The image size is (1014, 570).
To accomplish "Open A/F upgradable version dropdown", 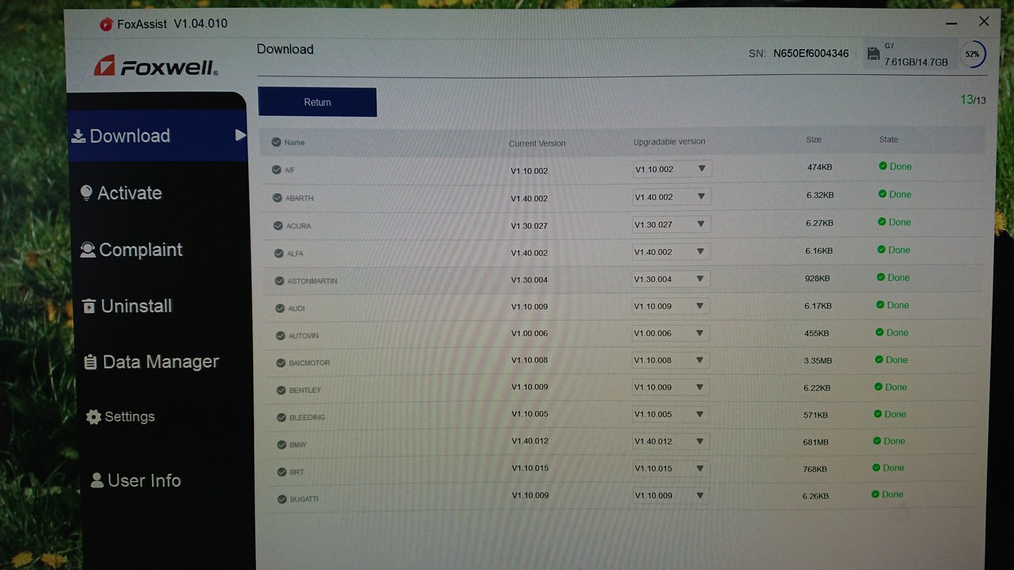I will tap(672, 169).
